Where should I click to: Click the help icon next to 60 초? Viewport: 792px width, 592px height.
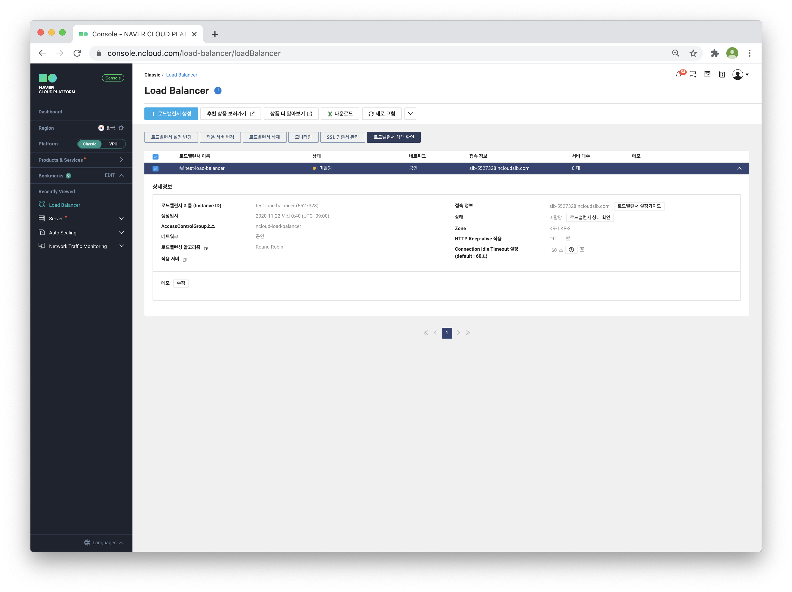pos(571,250)
